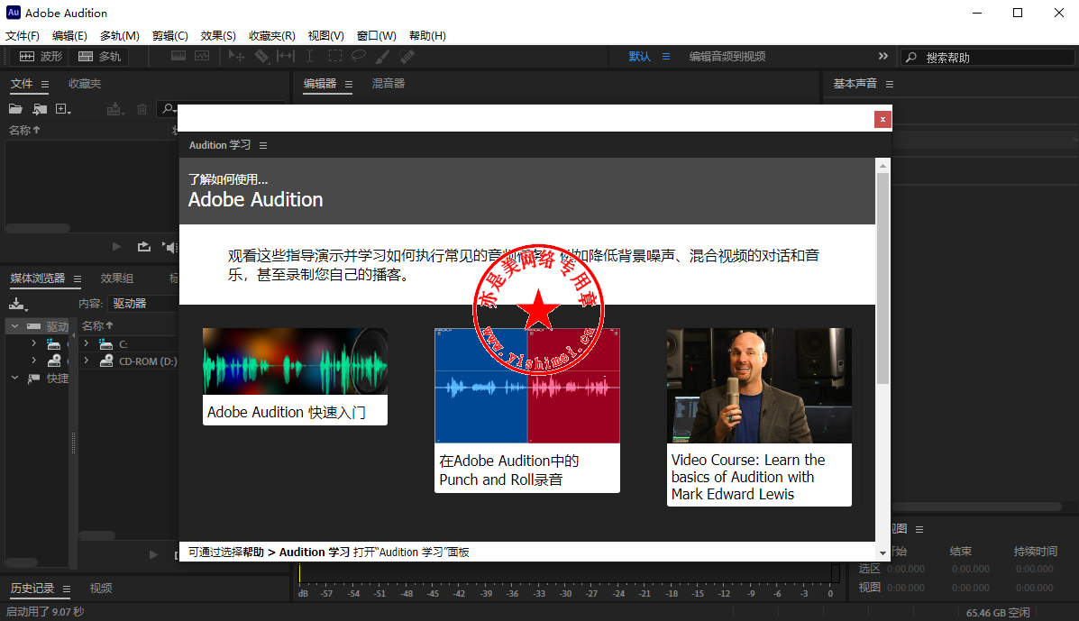Open the 帮助(H) menu
The image size is (1079, 621).
click(427, 36)
